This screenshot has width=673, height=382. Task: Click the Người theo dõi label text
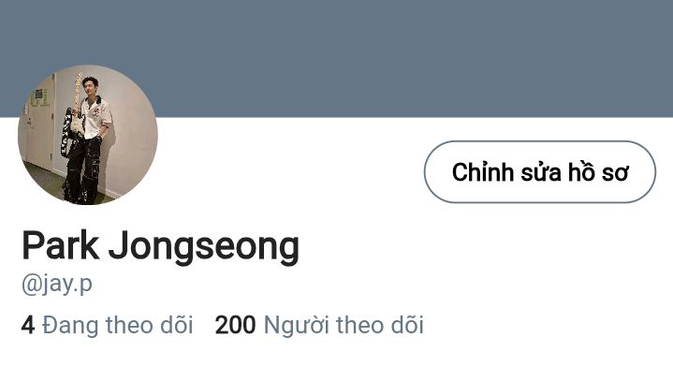[x=344, y=325]
